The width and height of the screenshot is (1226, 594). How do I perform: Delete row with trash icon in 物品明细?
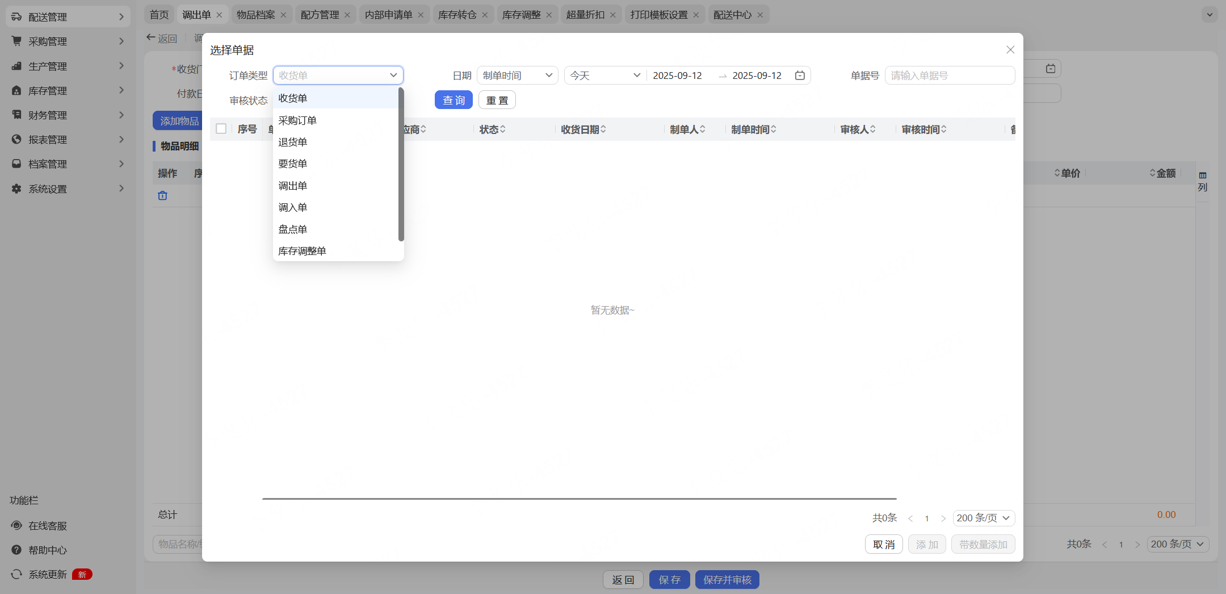(x=163, y=195)
